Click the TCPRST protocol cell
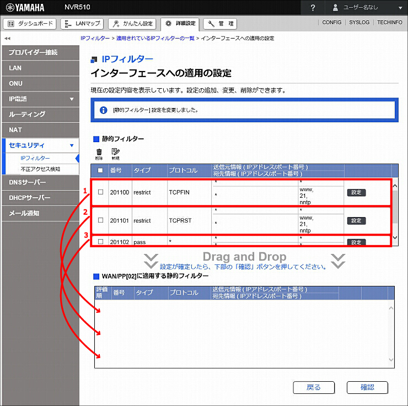Viewport: 408px width, 406px height. tap(189, 221)
